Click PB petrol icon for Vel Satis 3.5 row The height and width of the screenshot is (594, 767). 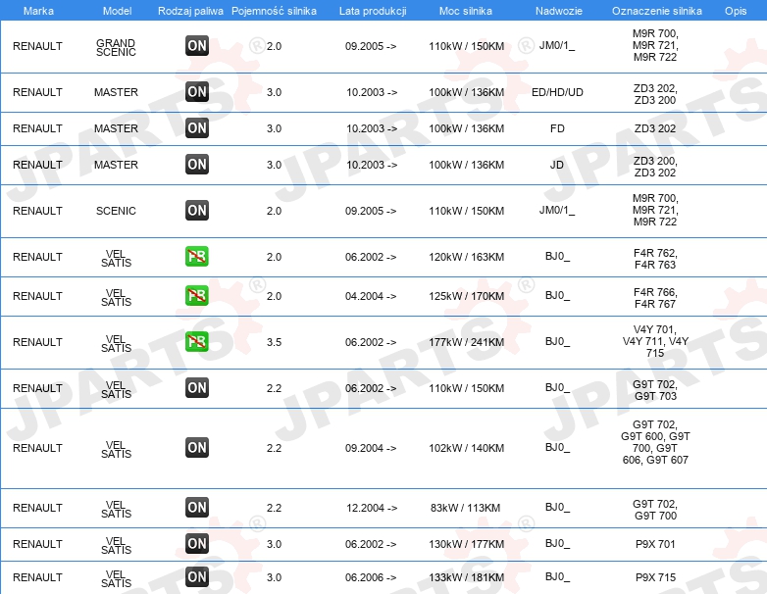197,341
